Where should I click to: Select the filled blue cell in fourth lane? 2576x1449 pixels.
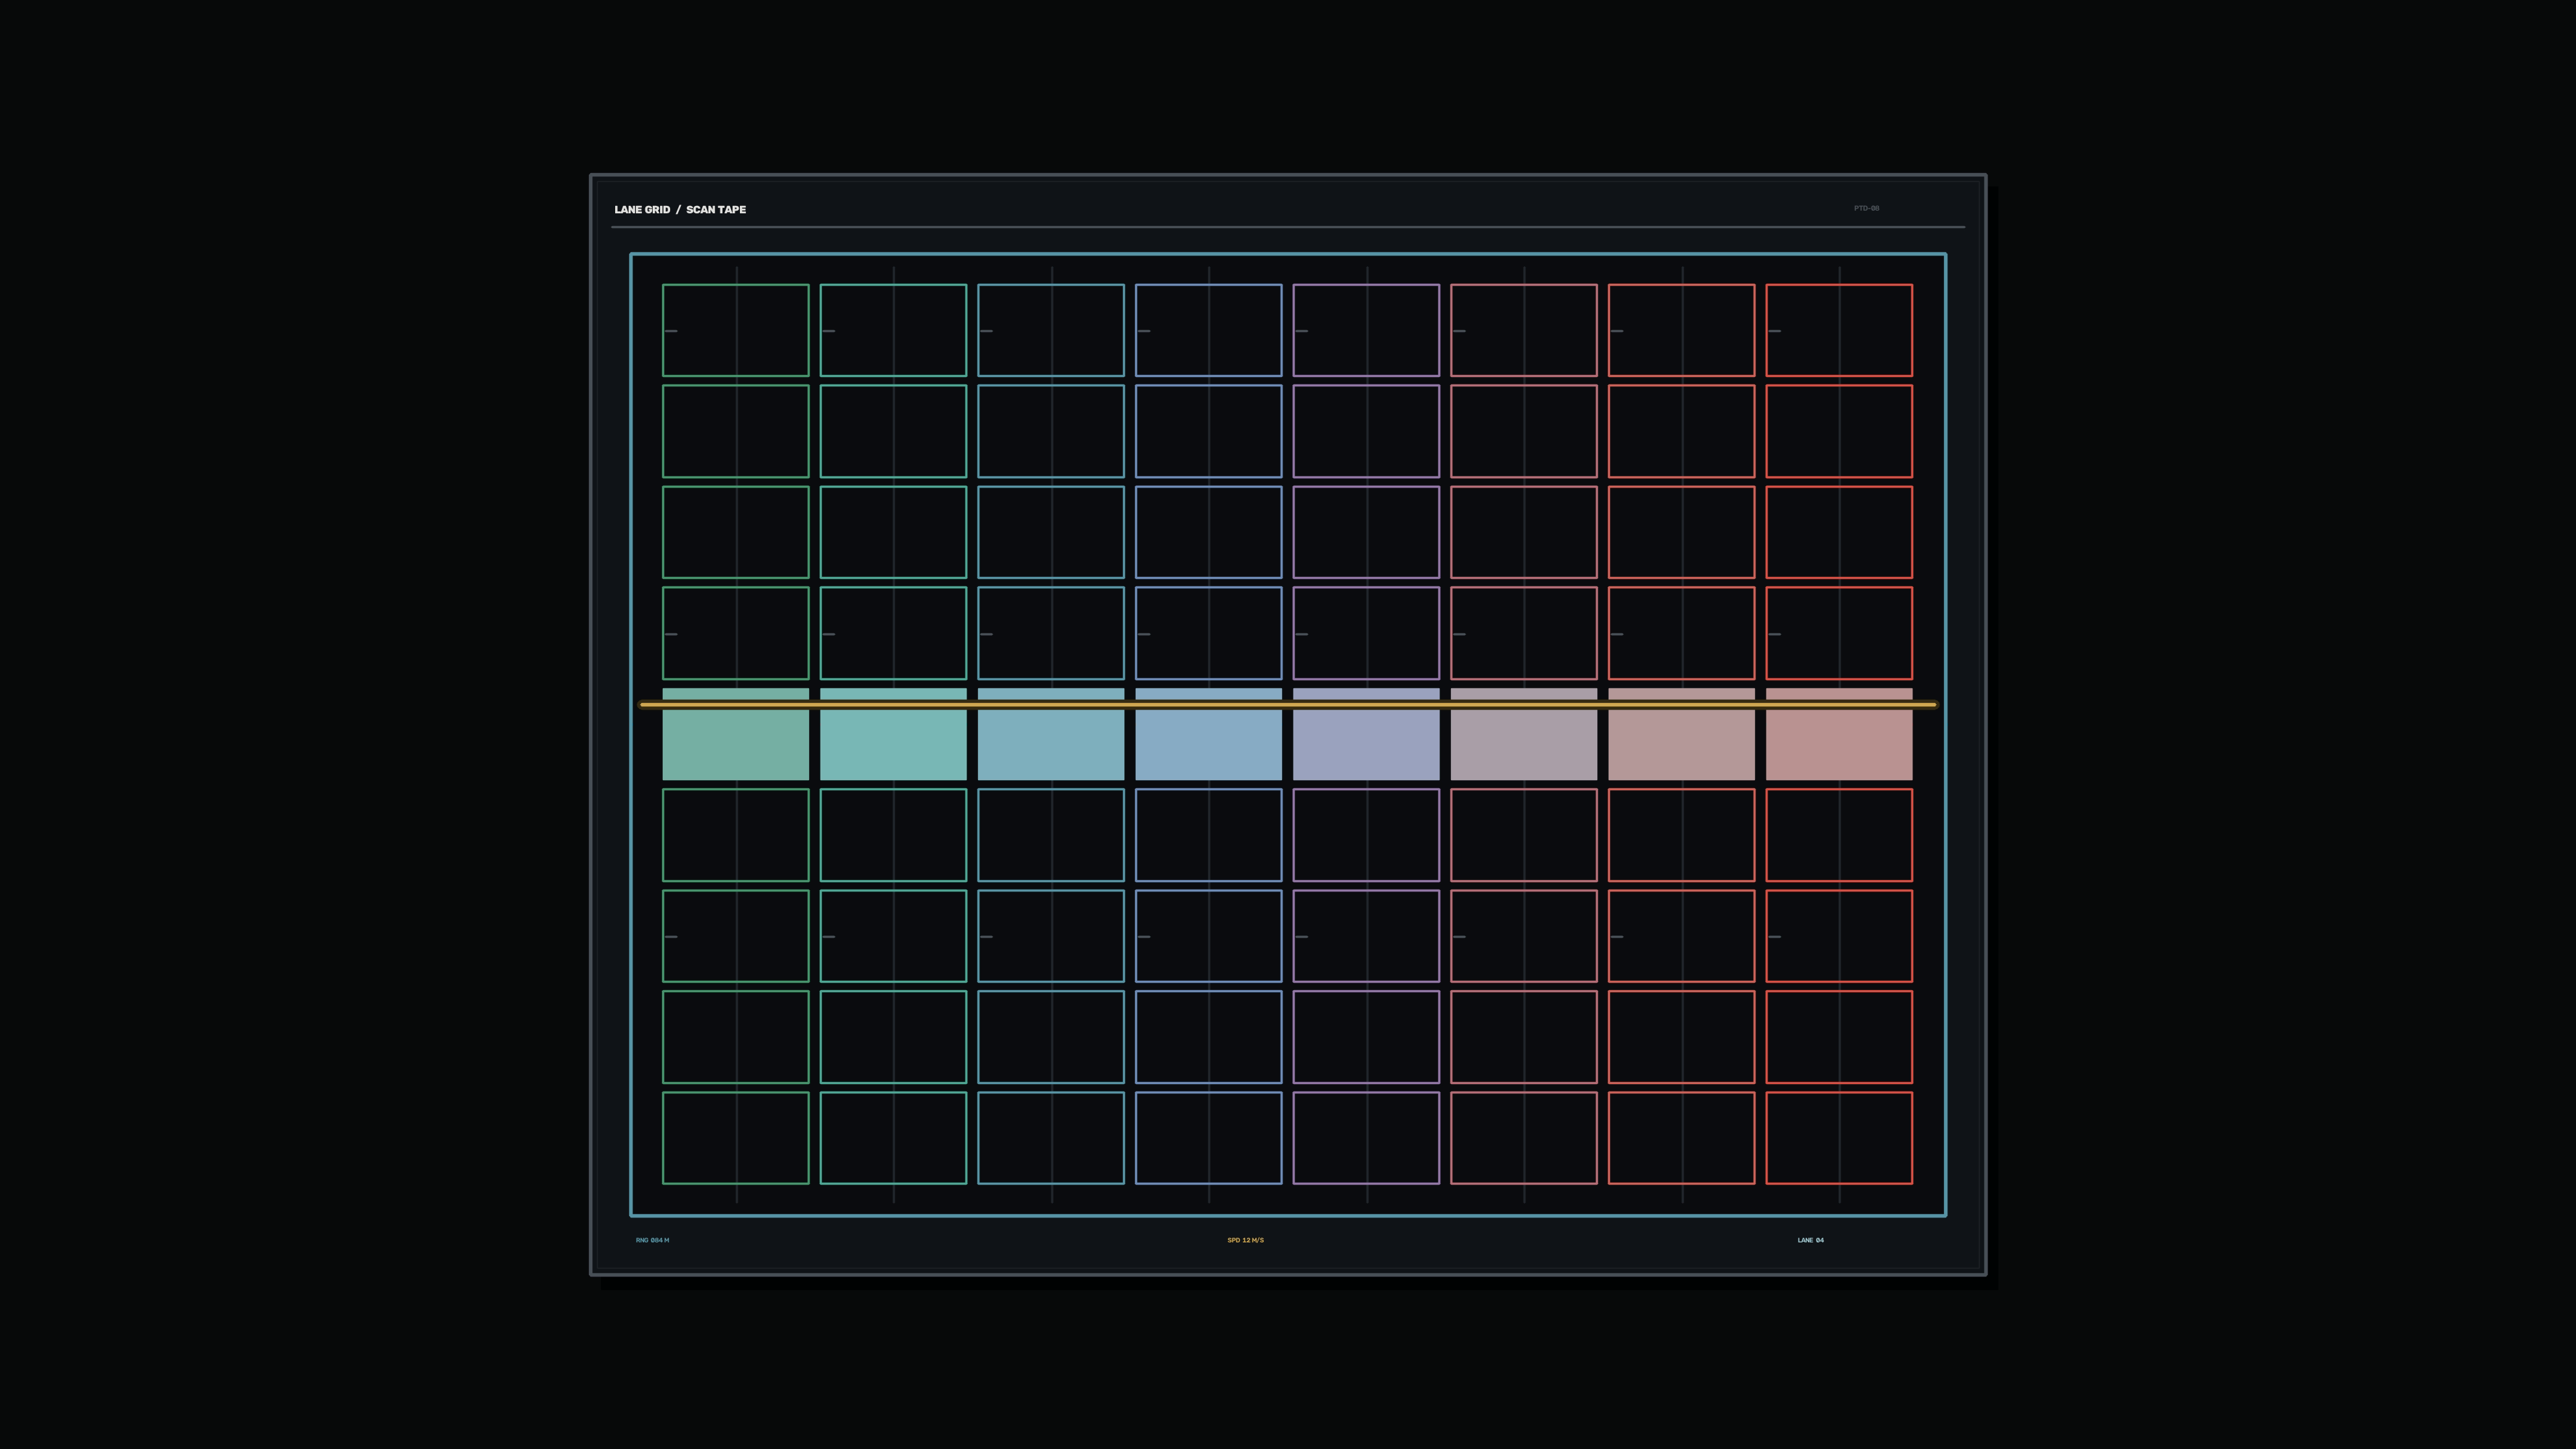1208,734
